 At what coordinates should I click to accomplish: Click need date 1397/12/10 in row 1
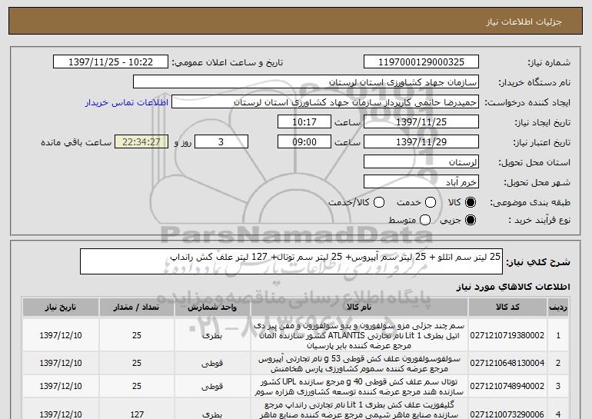tap(61, 335)
